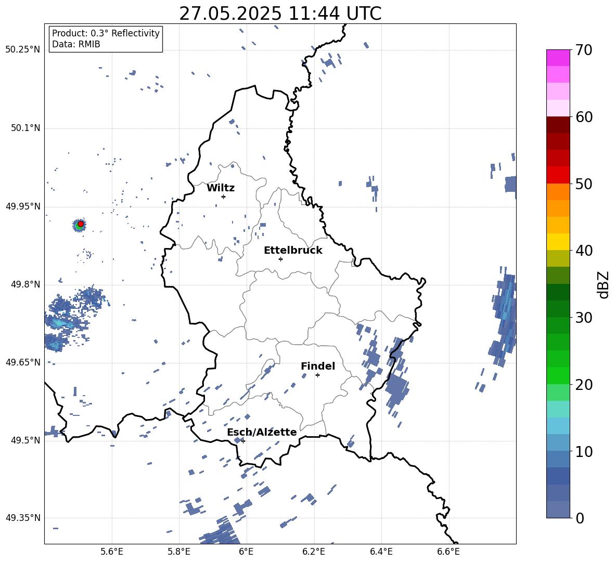This screenshot has width=616, height=562.
Task: Pick the magenta top swatch of the colorbar
Action: (558, 58)
